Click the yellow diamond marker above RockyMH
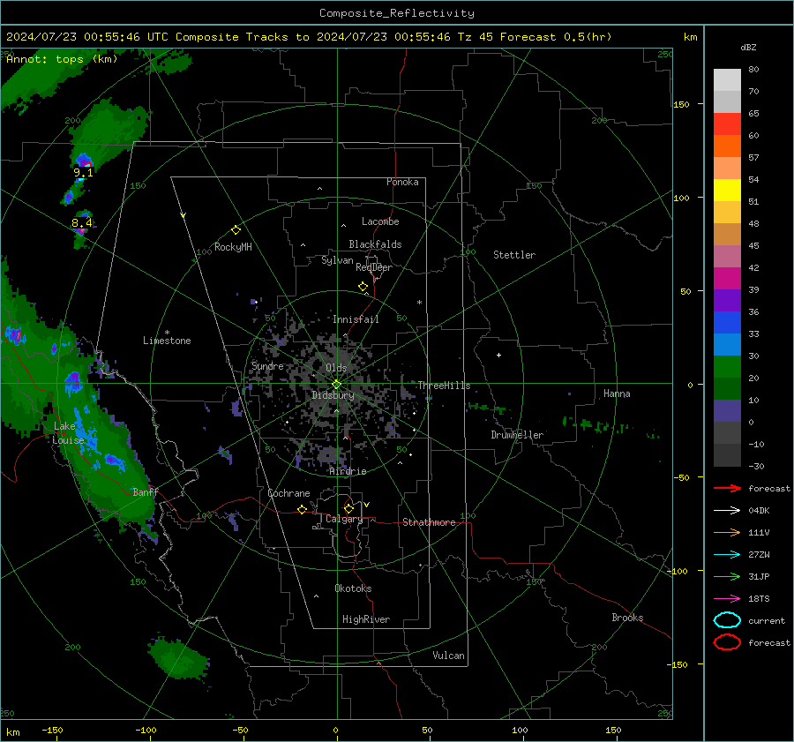Viewport: 794px width, 742px height. click(236, 230)
